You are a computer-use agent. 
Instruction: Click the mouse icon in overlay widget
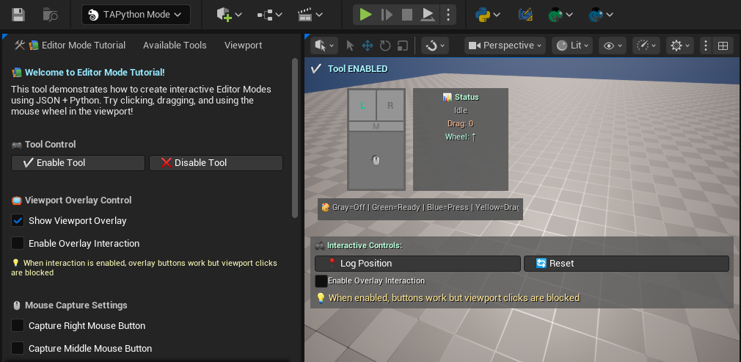pyautogui.click(x=376, y=161)
